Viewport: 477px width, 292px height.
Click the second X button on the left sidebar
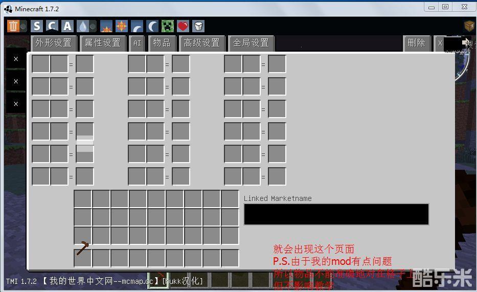pyautogui.click(x=16, y=81)
